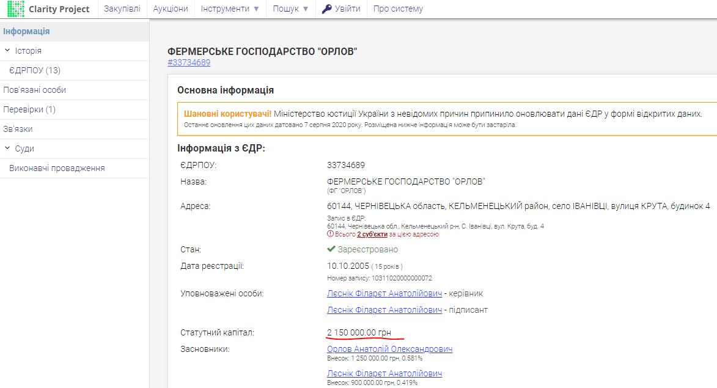Select Зв'язки in the sidebar
Viewport: 717px width, 388px height.
point(18,129)
